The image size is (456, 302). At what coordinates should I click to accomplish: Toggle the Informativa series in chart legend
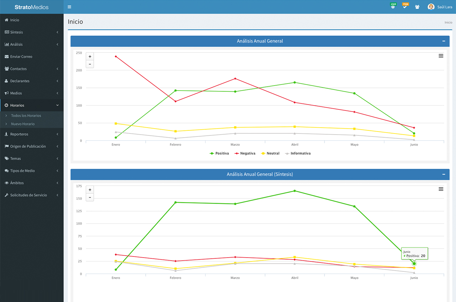297,153
